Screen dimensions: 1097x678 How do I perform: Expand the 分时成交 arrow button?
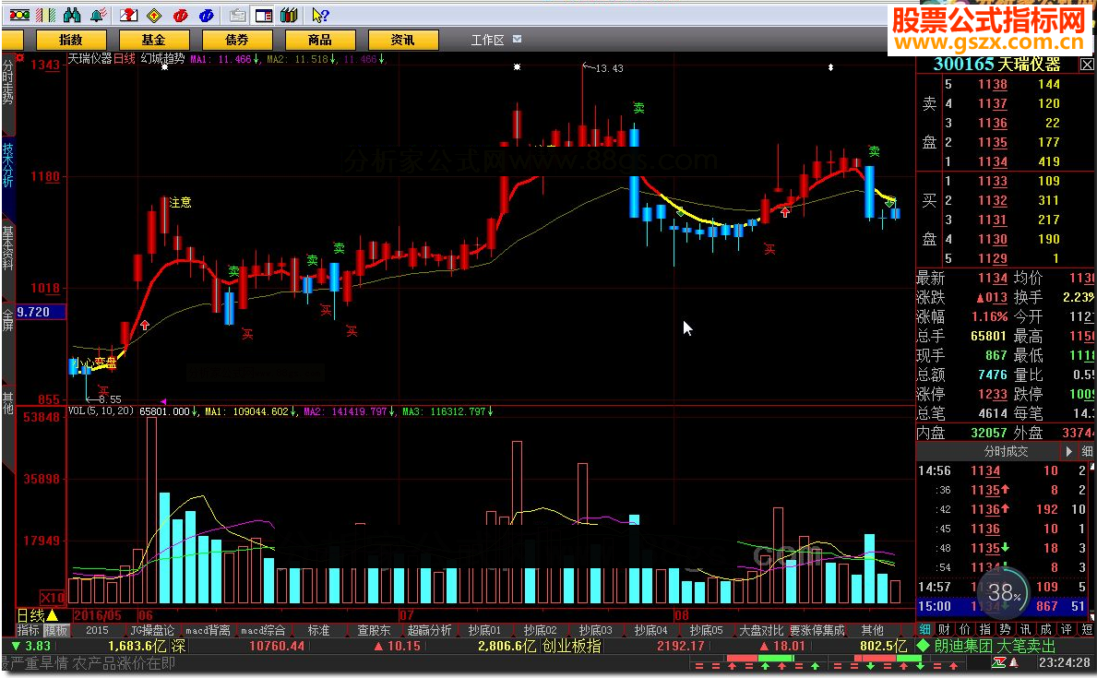pos(1068,451)
